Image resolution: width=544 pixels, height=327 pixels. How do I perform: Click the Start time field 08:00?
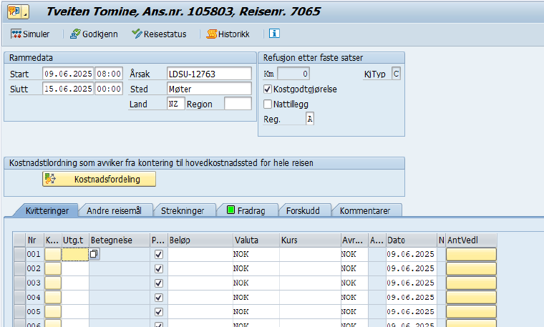coord(109,74)
